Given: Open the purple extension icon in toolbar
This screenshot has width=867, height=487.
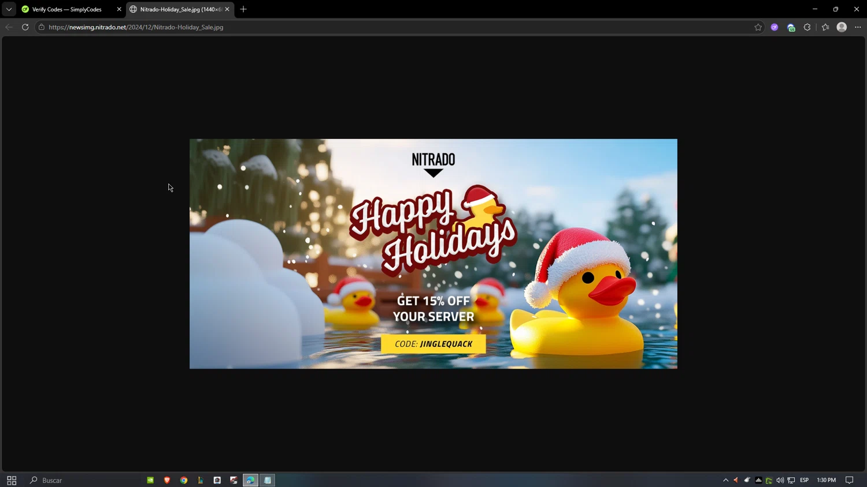Looking at the screenshot, I should (x=775, y=27).
